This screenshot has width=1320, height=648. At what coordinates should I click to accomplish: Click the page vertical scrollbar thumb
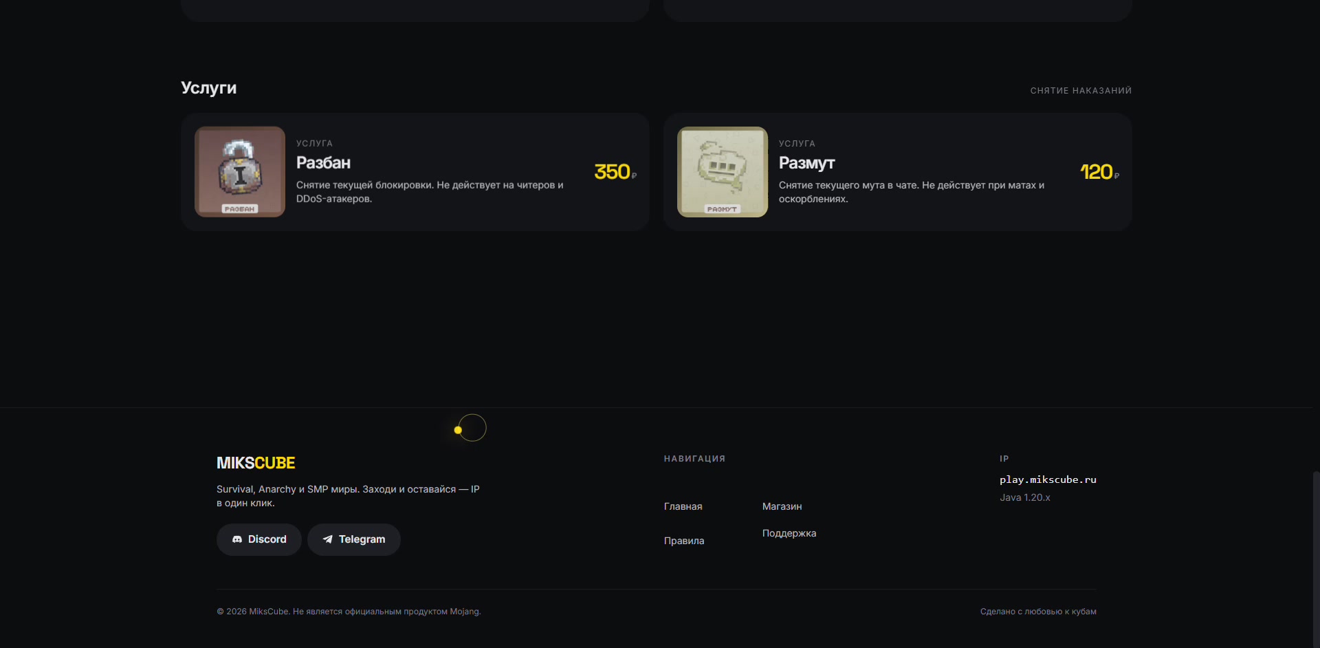tap(1316, 559)
